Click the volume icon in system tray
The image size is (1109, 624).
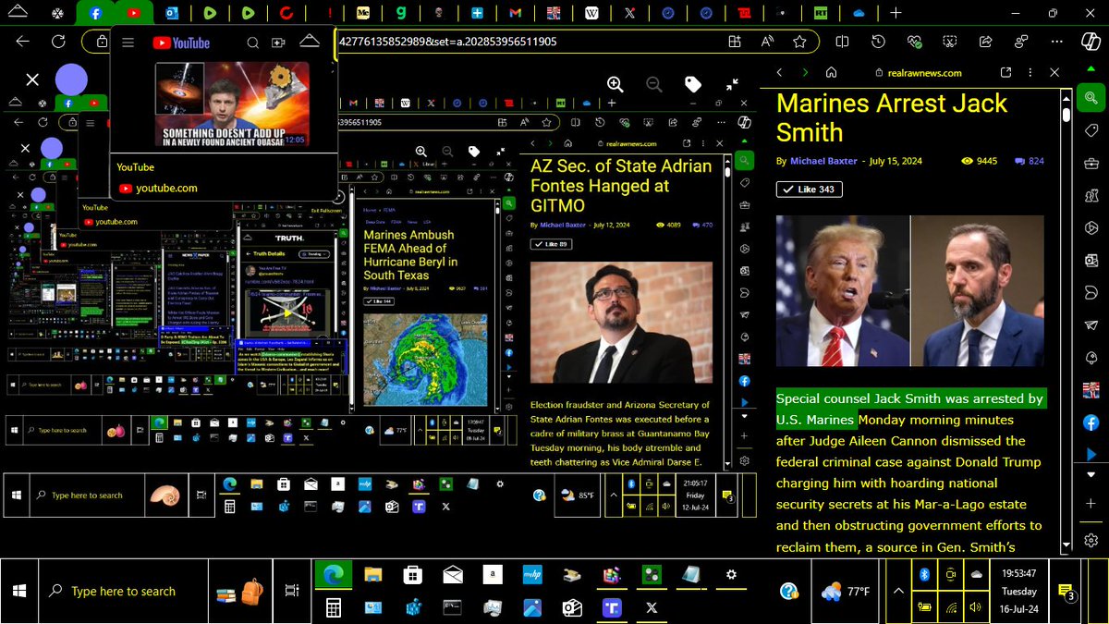976,607
